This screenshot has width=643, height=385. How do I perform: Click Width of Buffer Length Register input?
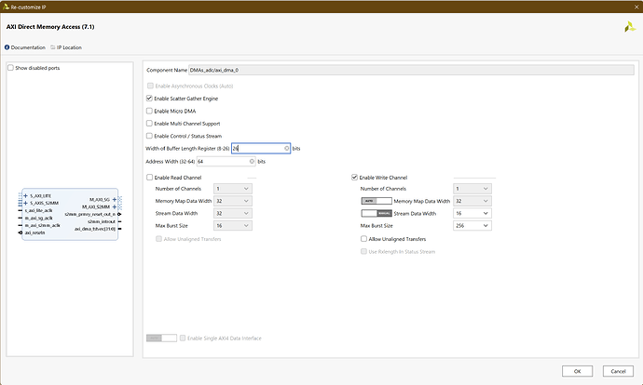point(261,148)
